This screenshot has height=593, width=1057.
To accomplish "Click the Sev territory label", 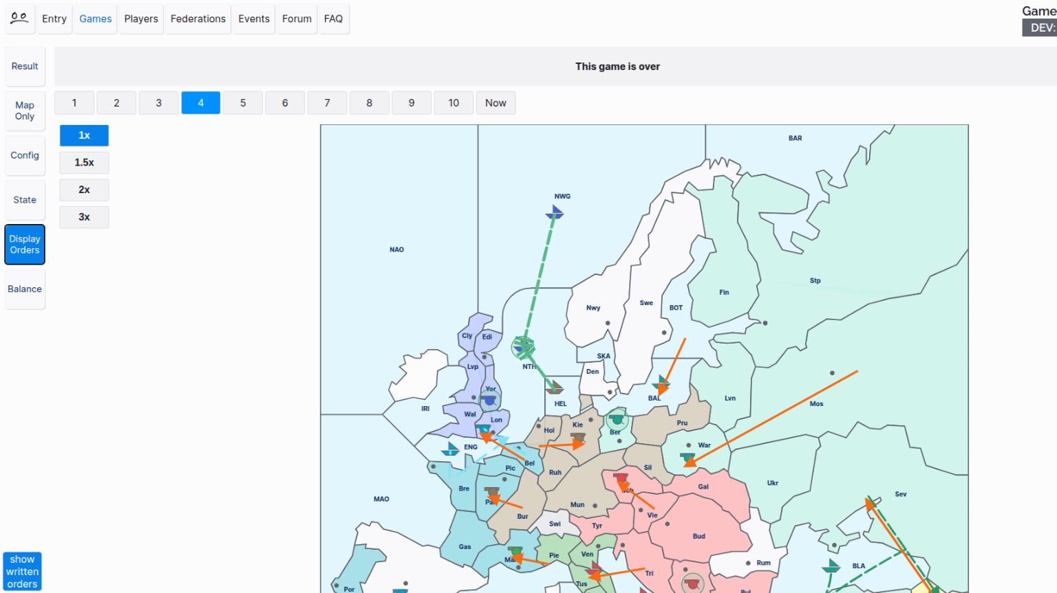I will (901, 494).
